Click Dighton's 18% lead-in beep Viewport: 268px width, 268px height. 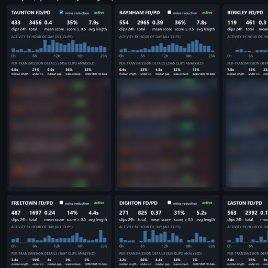click(177, 260)
